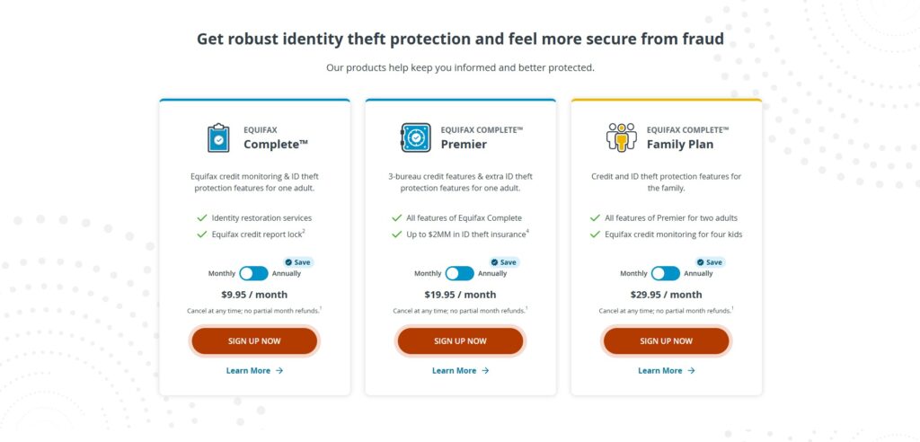Viewport: 920px width, 442px height.
Task: Click the Premier plan safe vault icon
Action: 415,137
